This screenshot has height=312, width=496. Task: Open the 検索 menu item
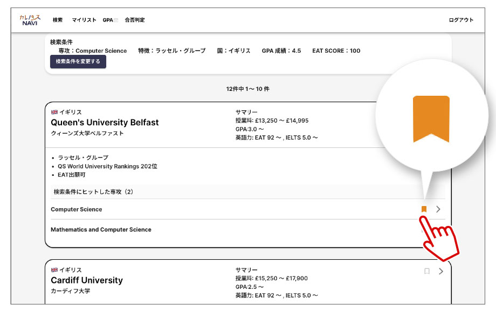[x=58, y=20]
